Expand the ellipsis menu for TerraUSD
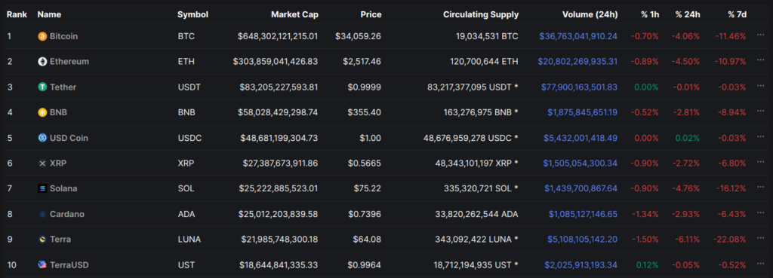Screen dimensions: 773x278 tap(760, 264)
